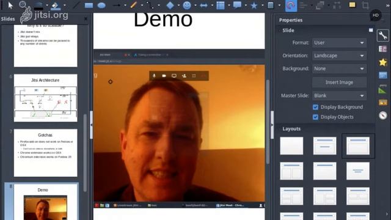Choose the Title Only layout
Viewport: 391px width, 220px height.
(x=324, y=171)
